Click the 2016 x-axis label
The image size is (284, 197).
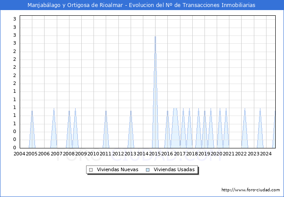pos(167,154)
